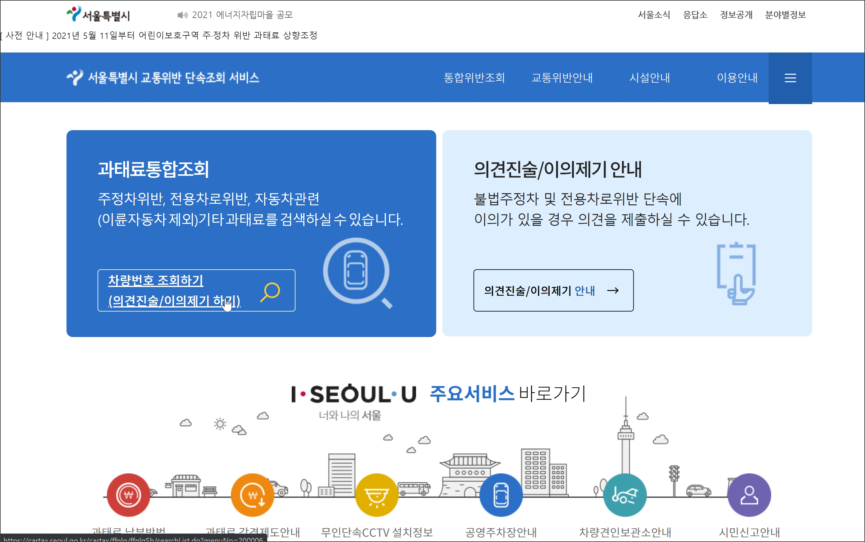Click the blue 공영주차장안내 car icon

pos(501,495)
